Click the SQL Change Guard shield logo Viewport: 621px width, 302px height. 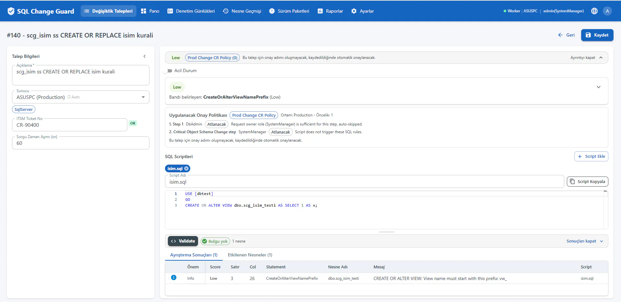[x=11, y=11]
